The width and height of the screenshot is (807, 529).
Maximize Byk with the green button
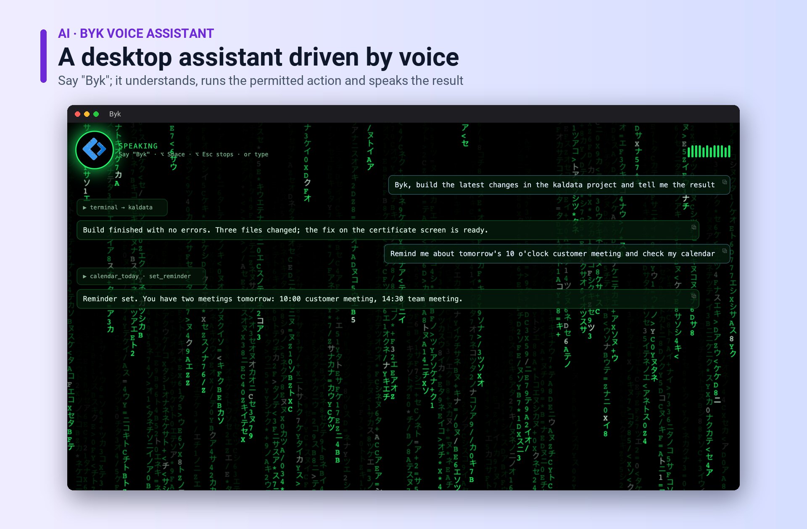(96, 114)
